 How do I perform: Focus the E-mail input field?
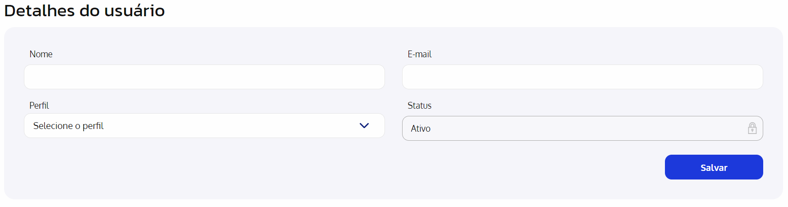(582, 77)
